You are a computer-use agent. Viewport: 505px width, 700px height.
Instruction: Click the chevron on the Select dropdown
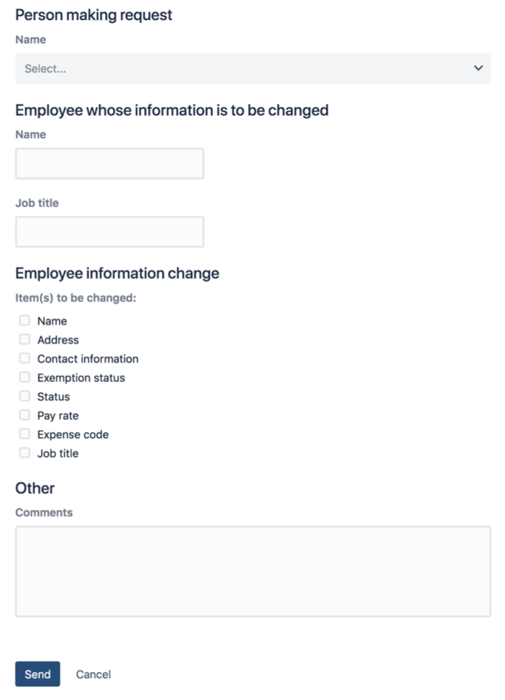click(x=477, y=68)
